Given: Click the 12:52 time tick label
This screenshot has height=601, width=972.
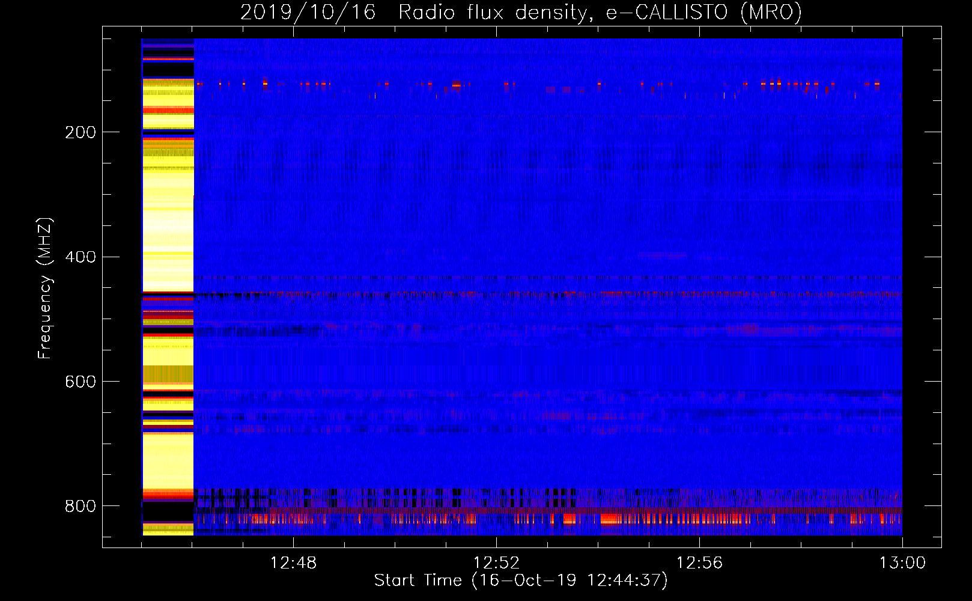Looking at the screenshot, I should [x=496, y=563].
